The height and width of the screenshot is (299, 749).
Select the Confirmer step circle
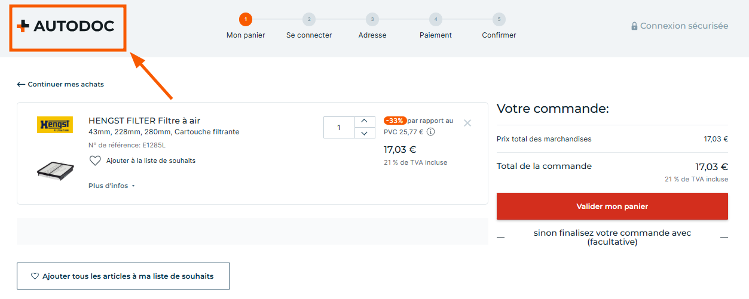tap(499, 20)
